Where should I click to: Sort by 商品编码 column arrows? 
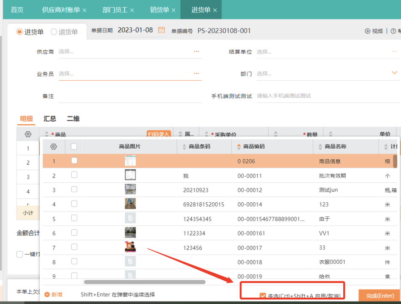click(239, 147)
